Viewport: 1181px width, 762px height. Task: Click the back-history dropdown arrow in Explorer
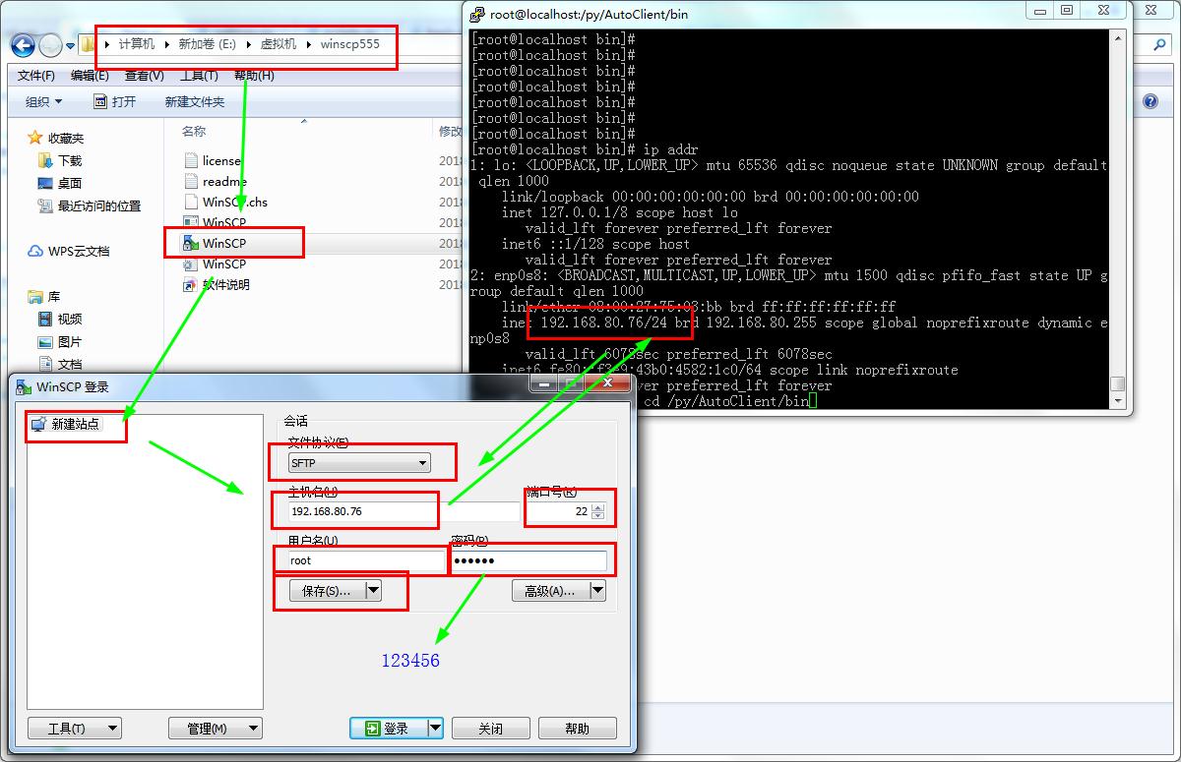tap(71, 45)
